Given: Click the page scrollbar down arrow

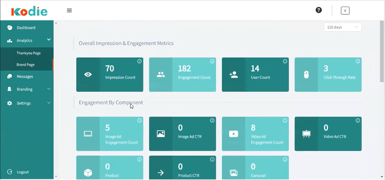Looking at the screenshot, I should point(382,177).
